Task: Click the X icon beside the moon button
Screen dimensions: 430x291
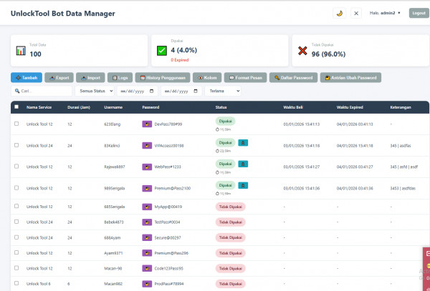Action: 356,13
